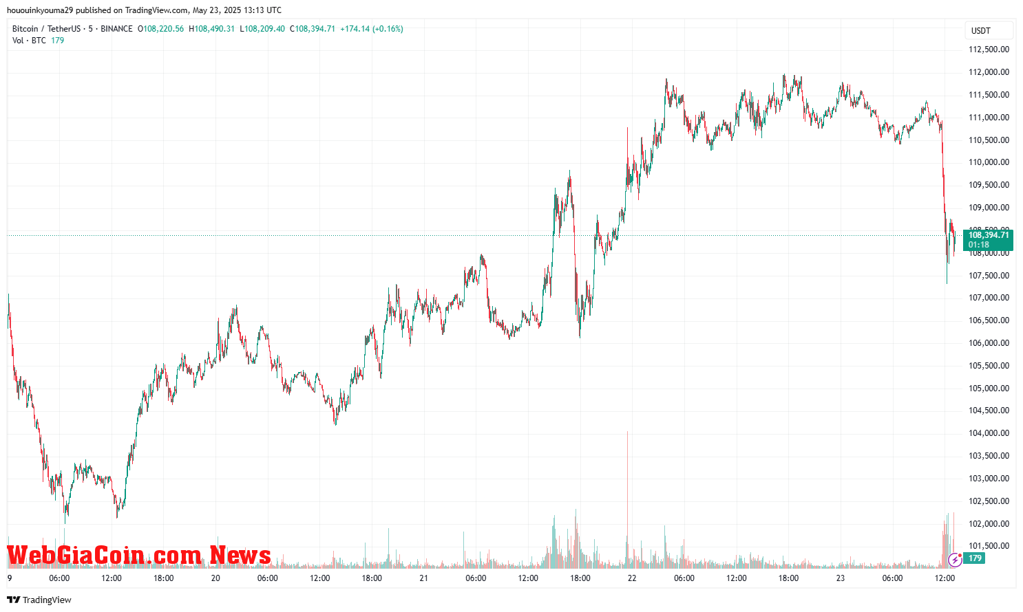Click the Bitcoin / TetherUS symbol title
Screen dimensions: 1023x612
pos(46,29)
